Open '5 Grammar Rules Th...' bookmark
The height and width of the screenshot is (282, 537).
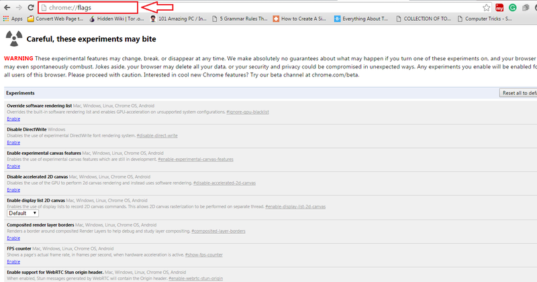[x=240, y=19]
